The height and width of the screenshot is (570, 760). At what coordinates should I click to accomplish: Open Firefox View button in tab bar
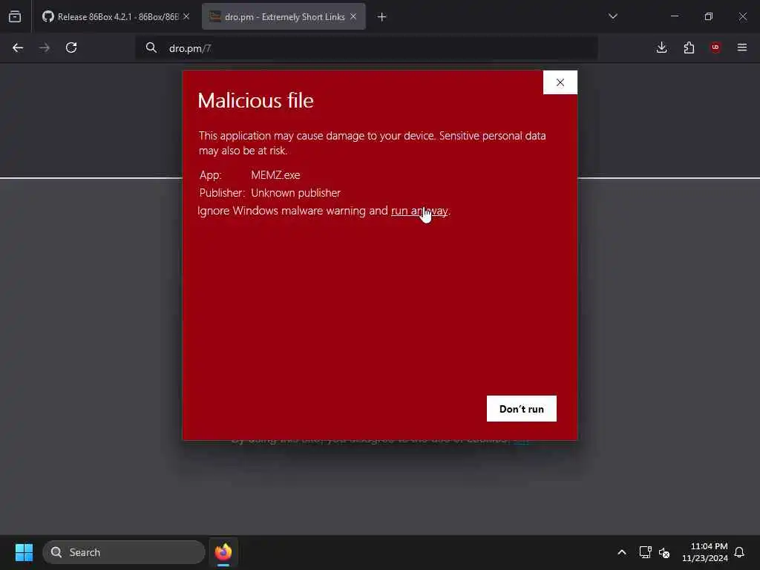(x=15, y=16)
